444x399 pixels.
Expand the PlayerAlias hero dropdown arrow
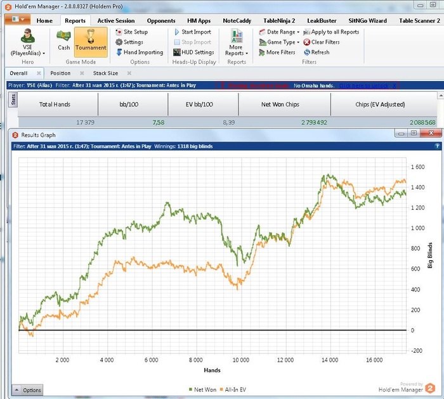click(x=44, y=53)
